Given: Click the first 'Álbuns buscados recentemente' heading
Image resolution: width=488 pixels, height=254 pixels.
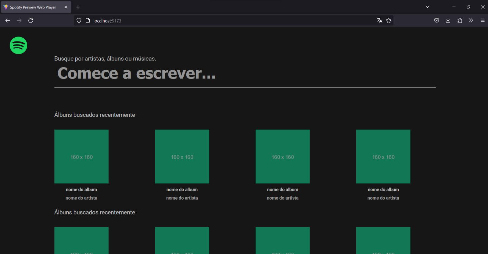Looking at the screenshot, I should [x=95, y=115].
